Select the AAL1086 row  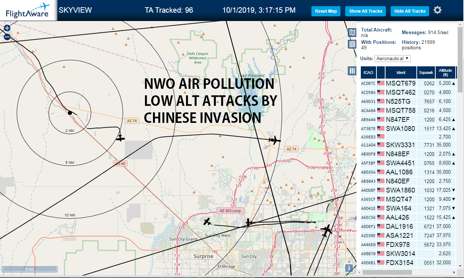(408, 172)
